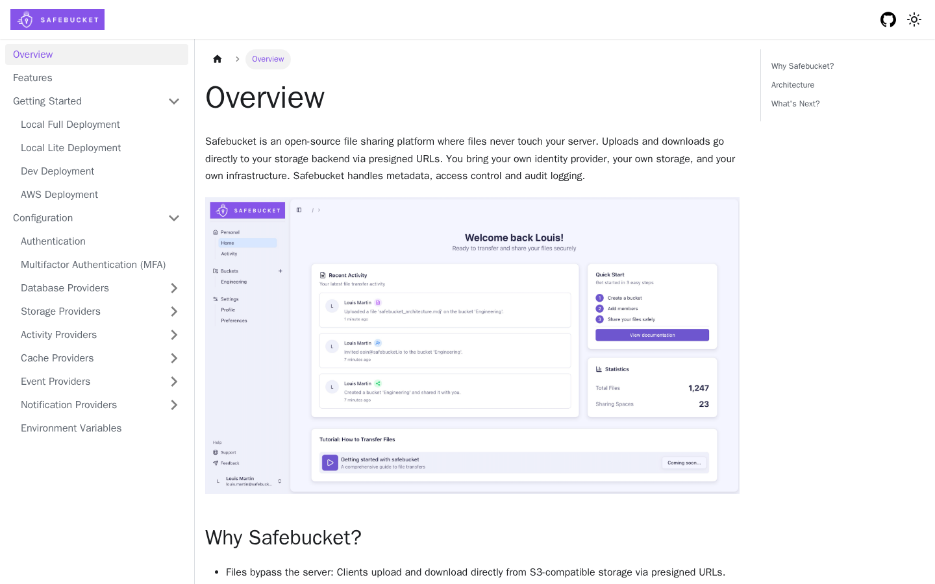Jump to Why Safebucket? in contents
The width and height of the screenshot is (935, 584).
click(803, 66)
